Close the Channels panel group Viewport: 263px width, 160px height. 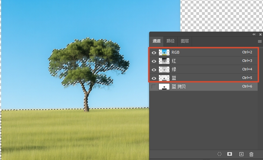point(260,34)
